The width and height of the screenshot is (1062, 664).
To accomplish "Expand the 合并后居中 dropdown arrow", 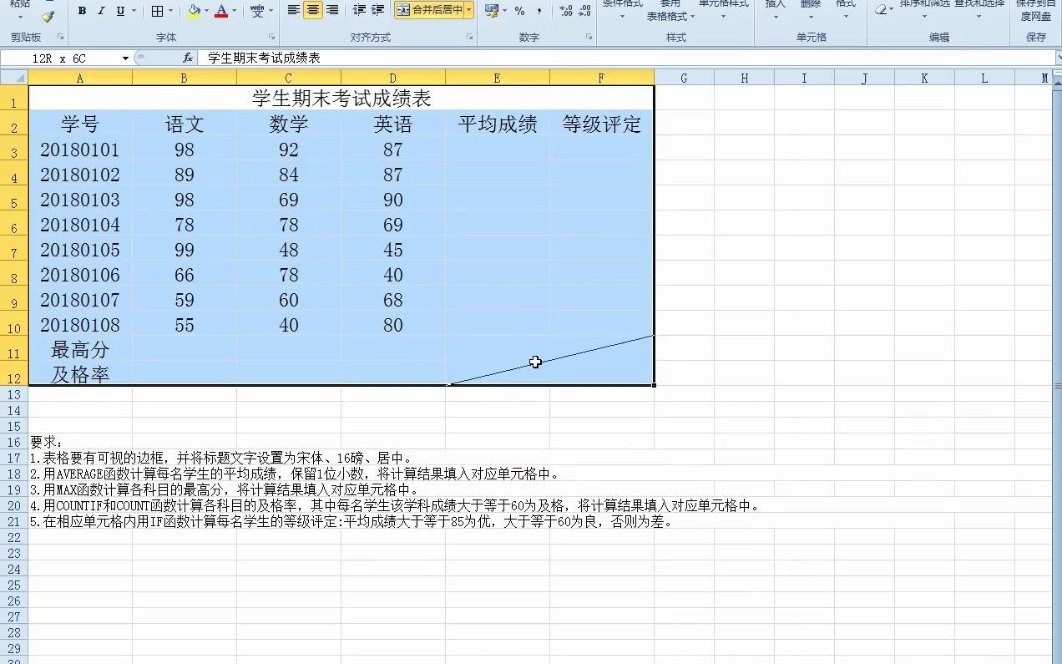I will 468,11.
